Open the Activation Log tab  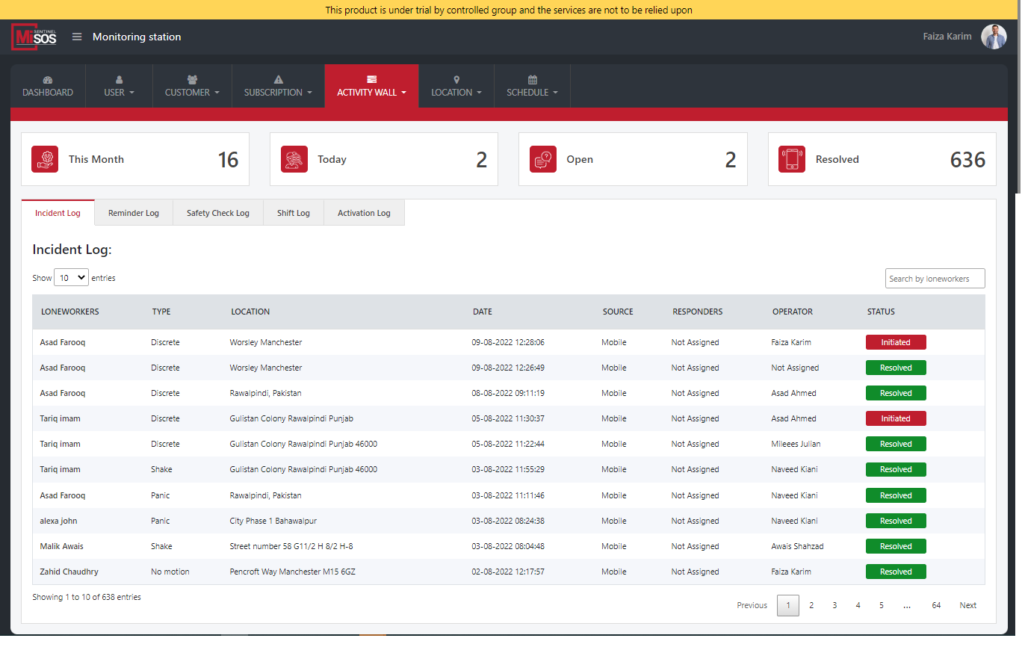pos(364,213)
